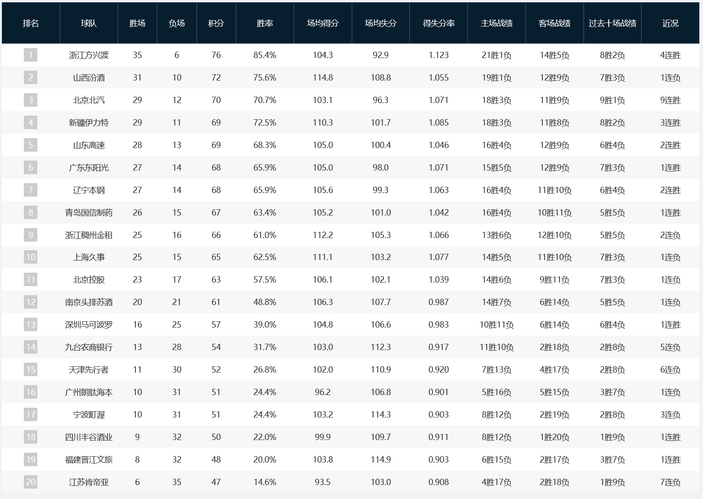703x499 pixels.
Task: Open team 四川丰谷酒业
Action: (89, 437)
